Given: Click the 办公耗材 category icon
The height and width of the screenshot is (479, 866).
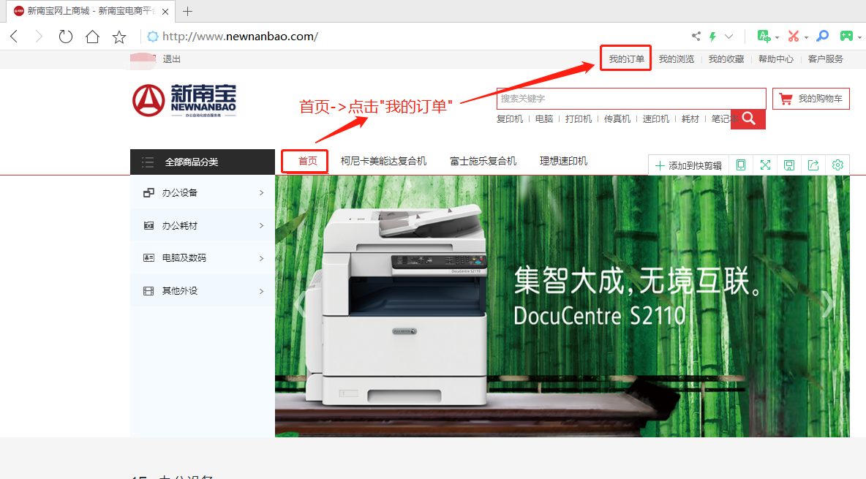Looking at the screenshot, I should coord(148,225).
